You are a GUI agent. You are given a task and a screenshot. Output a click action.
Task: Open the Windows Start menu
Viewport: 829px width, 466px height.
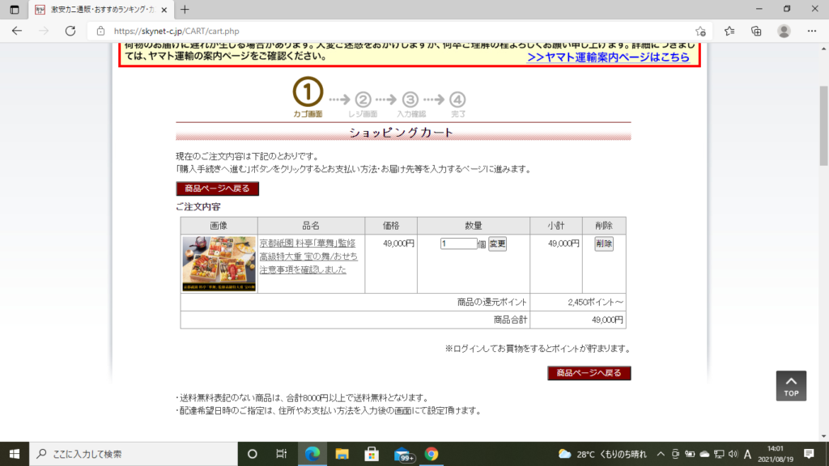pyautogui.click(x=15, y=454)
